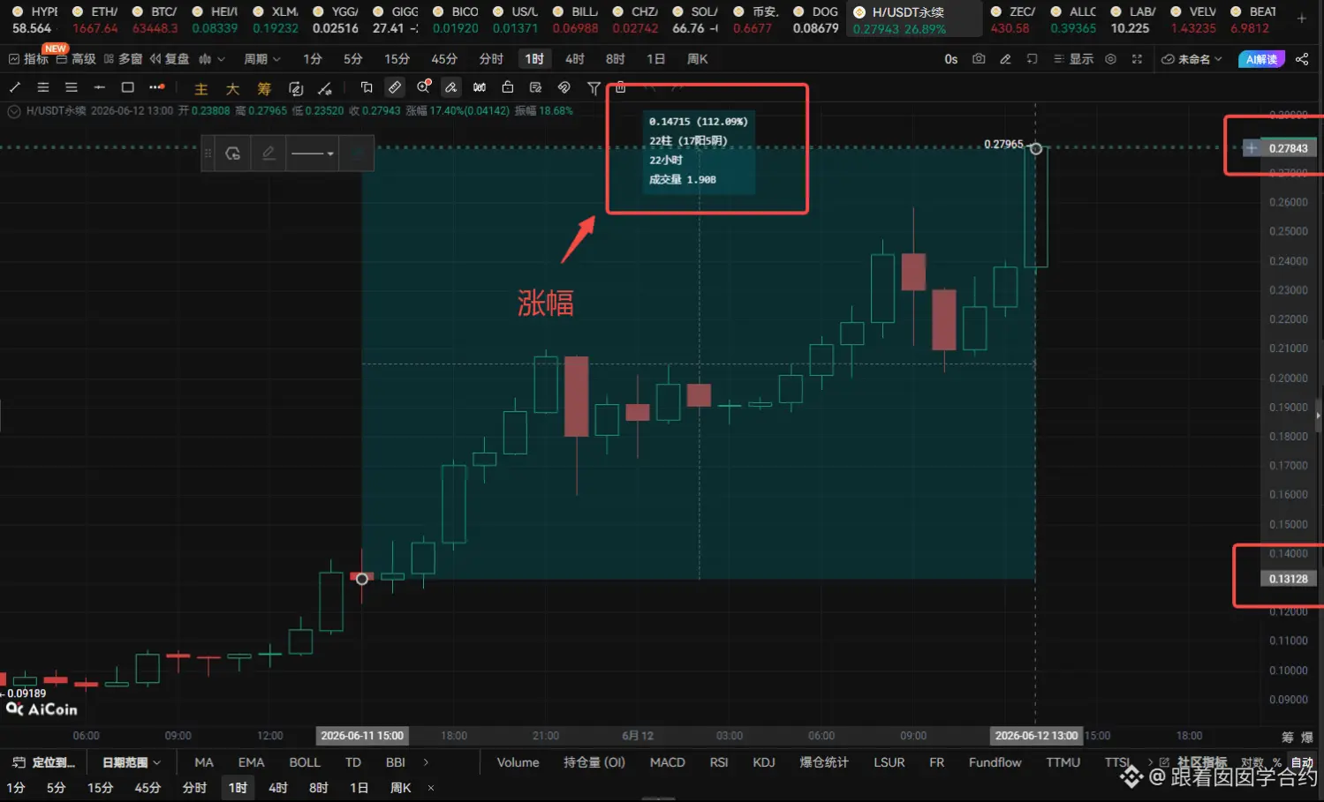
Task: Click the pencil edit icon in top bar
Action: [1005, 59]
